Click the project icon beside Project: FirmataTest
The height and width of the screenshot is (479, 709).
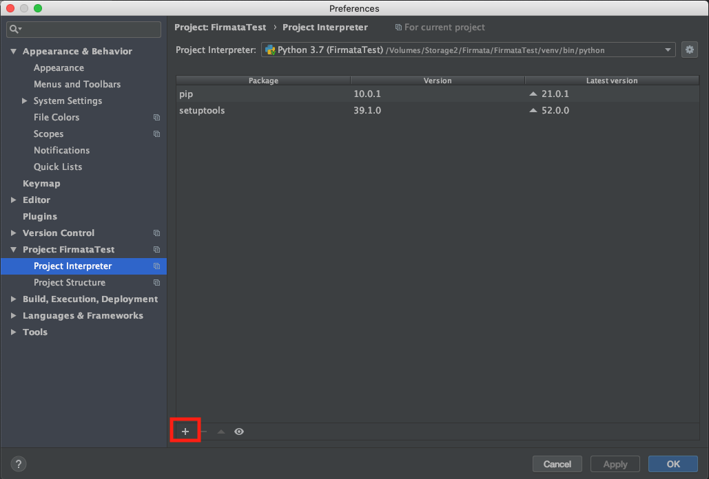(x=157, y=249)
